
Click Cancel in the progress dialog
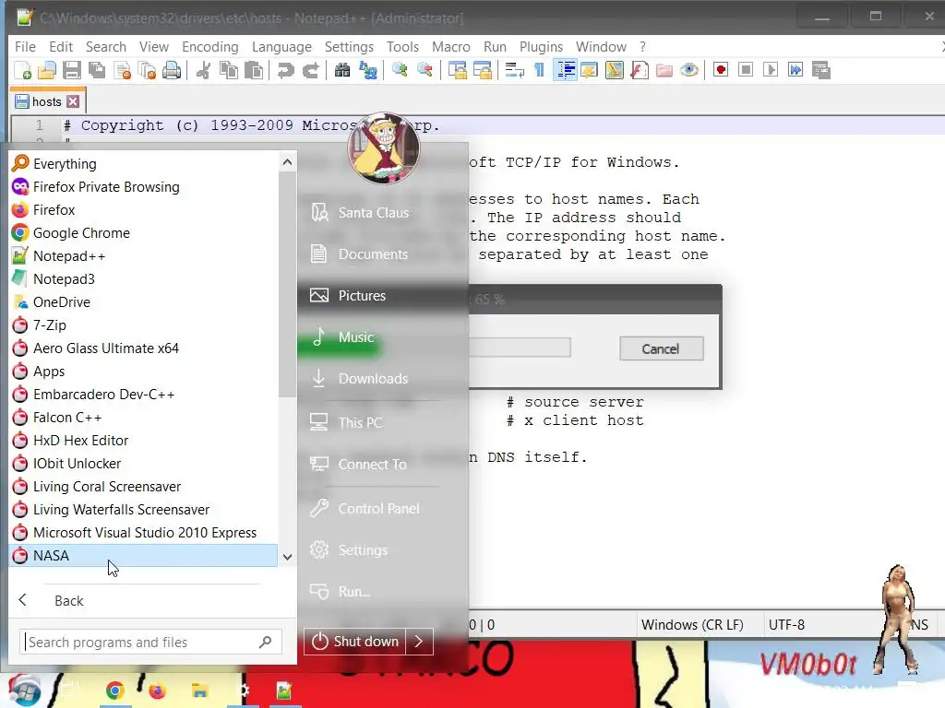click(661, 348)
